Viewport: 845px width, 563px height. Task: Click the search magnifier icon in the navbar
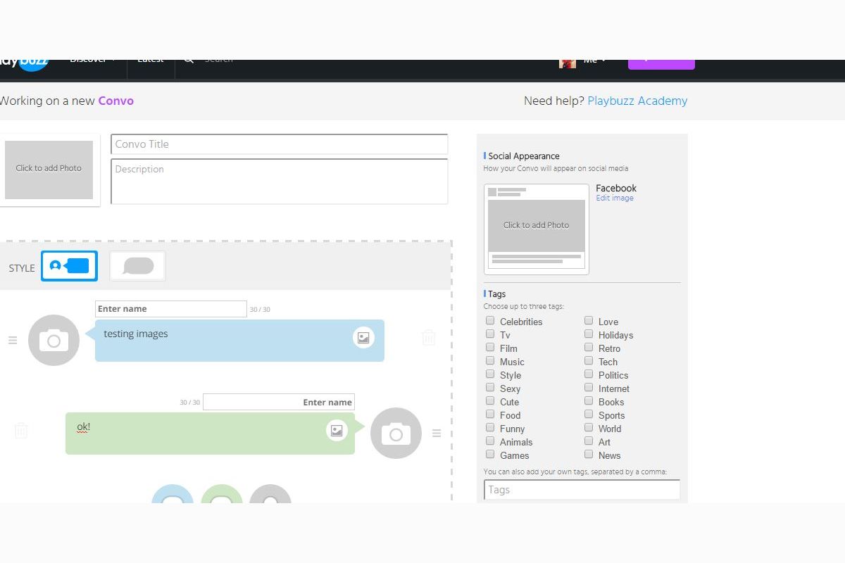pyautogui.click(x=188, y=58)
